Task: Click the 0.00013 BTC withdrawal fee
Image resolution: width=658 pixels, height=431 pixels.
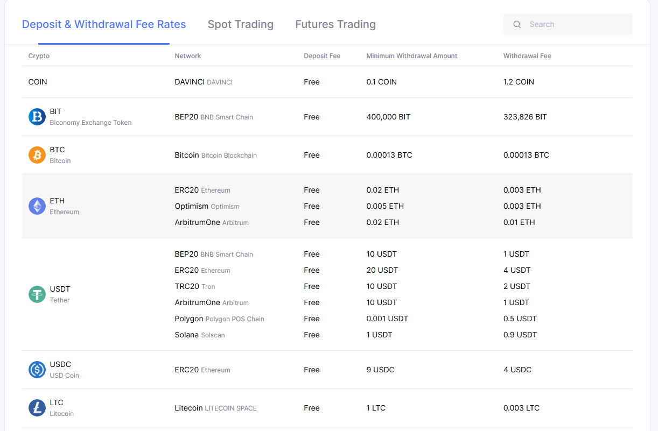Action: tap(526, 155)
